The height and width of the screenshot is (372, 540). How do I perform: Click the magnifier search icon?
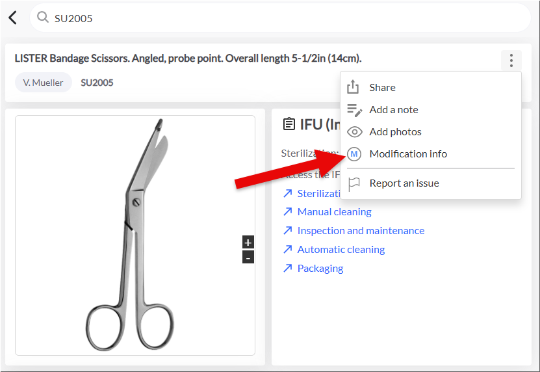coord(43,17)
